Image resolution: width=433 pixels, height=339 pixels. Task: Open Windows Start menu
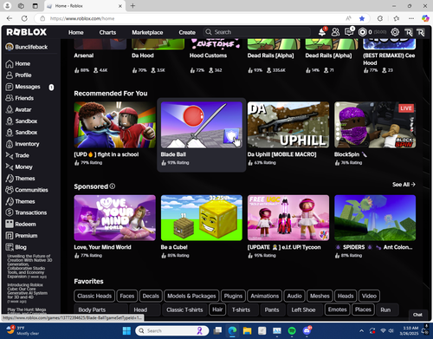(126, 330)
